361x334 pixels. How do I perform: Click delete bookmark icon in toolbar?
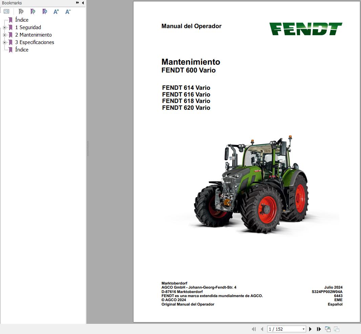(21, 11)
